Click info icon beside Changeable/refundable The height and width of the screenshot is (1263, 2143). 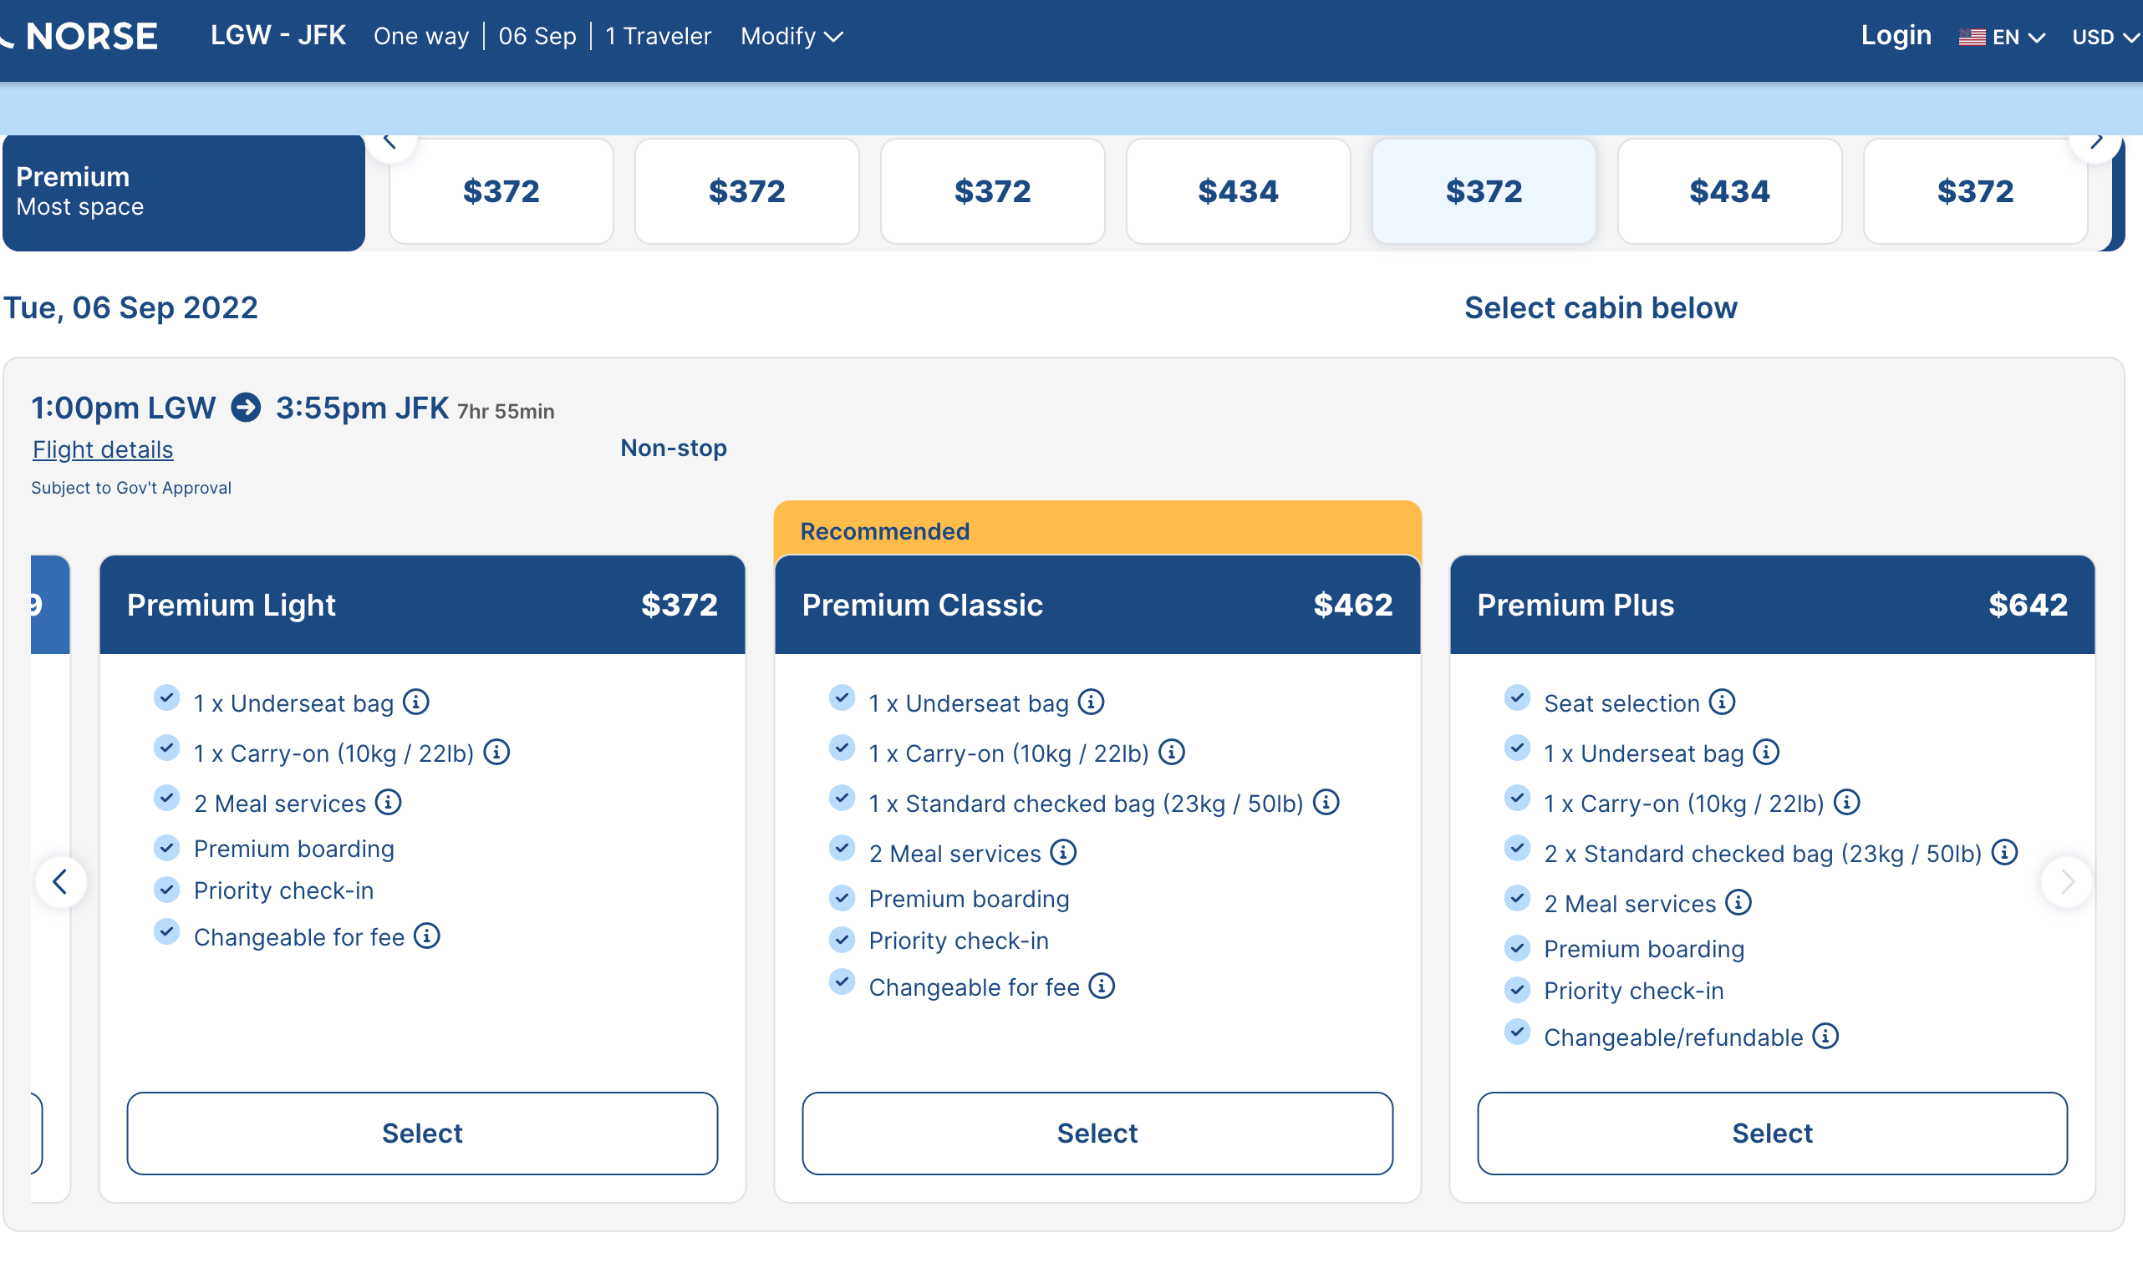1825,1037
